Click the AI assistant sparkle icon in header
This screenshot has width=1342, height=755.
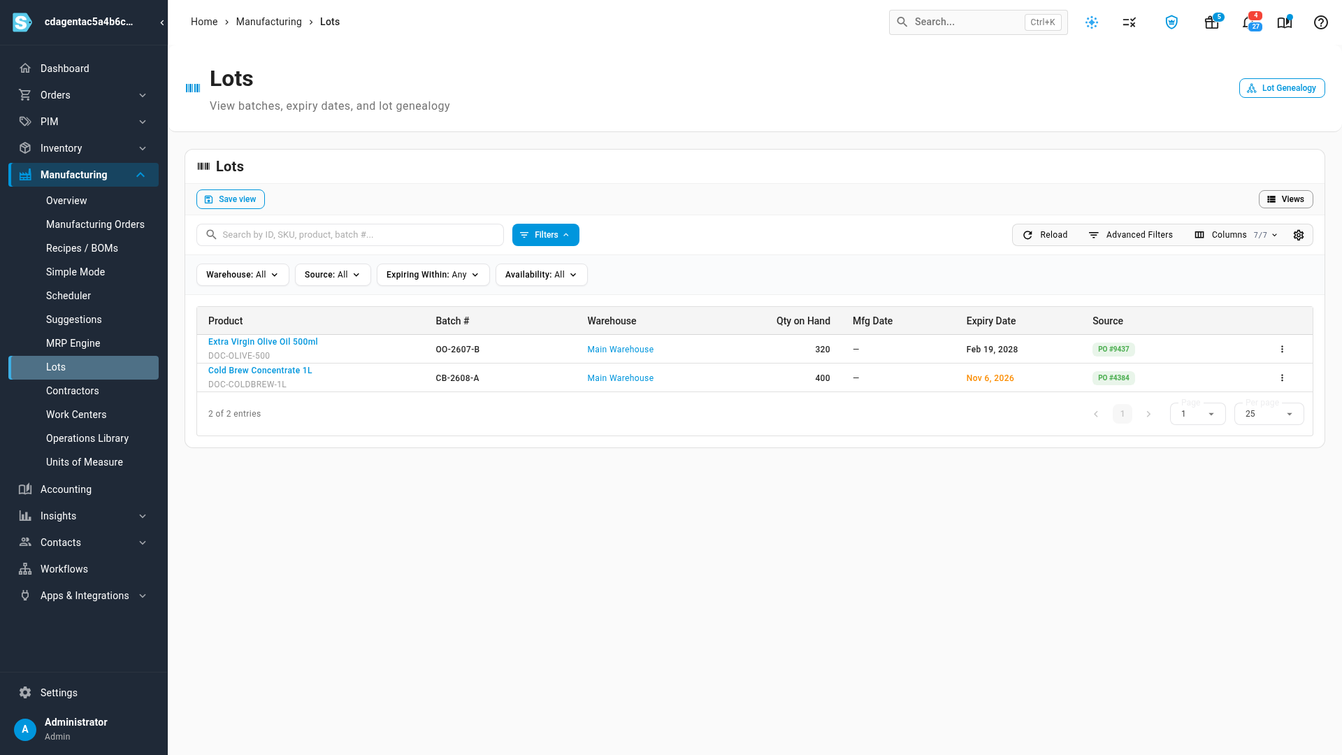pos(1092,22)
